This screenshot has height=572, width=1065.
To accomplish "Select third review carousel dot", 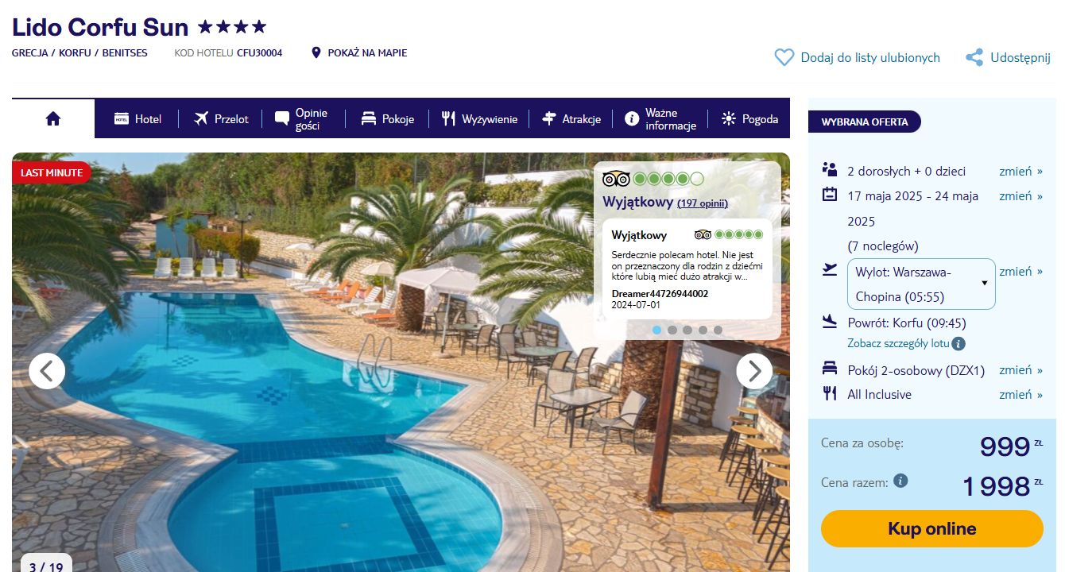I will (x=687, y=330).
